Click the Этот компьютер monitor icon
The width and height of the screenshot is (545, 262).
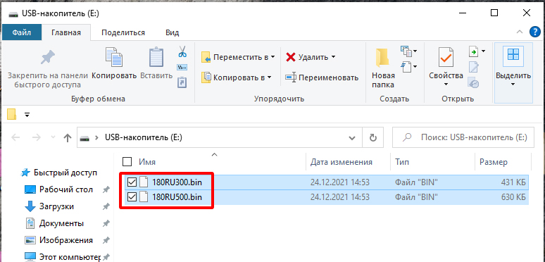30,257
